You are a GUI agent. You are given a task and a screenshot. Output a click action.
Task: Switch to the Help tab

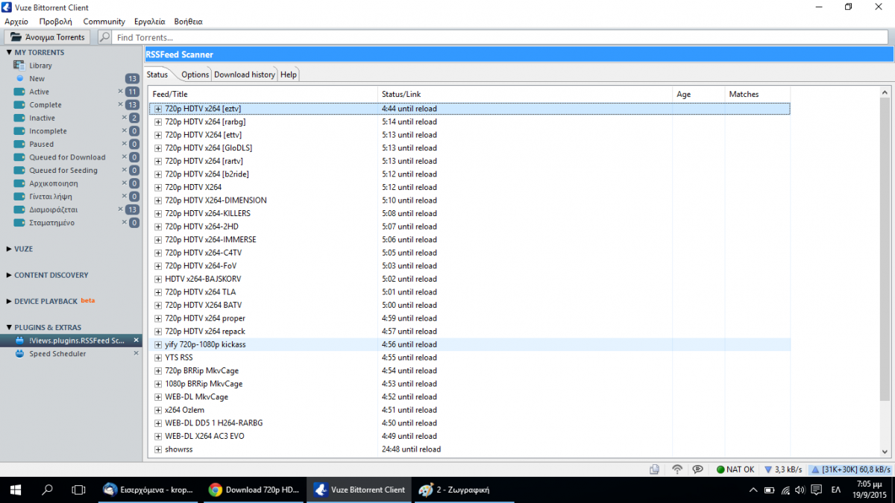[x=289, y=75]
